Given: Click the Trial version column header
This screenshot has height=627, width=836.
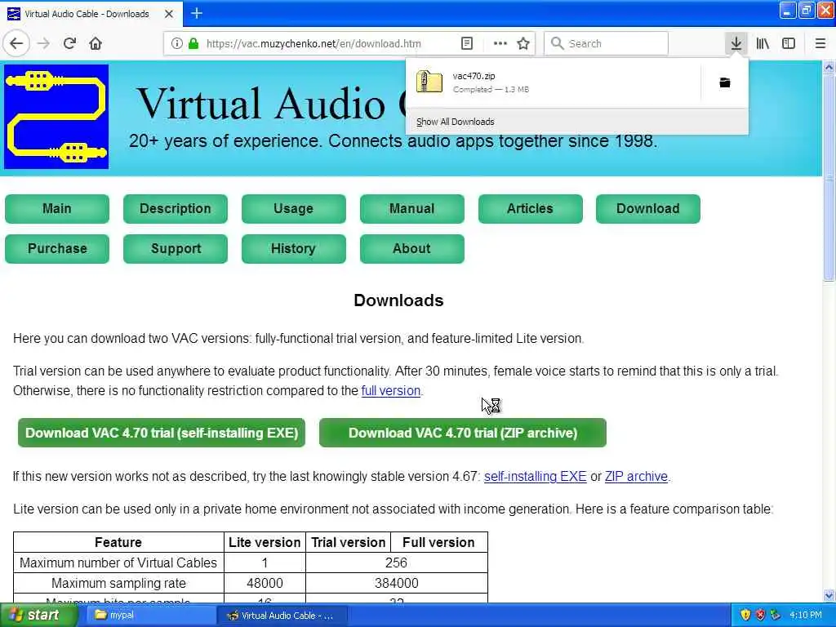Looking at the screenshot, I should coord(348,542).
